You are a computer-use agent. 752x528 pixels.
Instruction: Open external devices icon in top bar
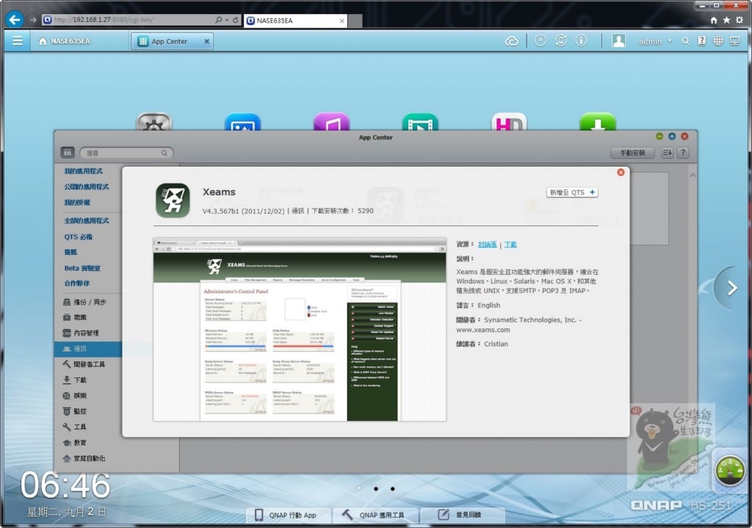[560, 41]
